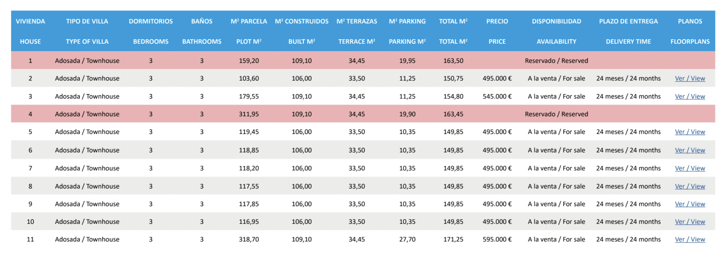This screenshot has width=720, height=259.
Task: Click the PLAZO DE ENTREGA header
Action: point(628,21)
